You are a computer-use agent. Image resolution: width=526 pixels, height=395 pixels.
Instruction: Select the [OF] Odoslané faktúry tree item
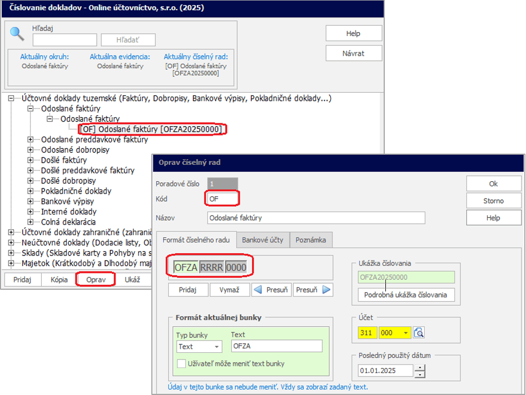pos(153,129)
